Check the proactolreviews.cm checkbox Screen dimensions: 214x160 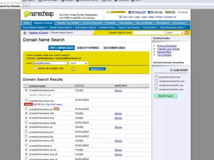pos(26,132)
